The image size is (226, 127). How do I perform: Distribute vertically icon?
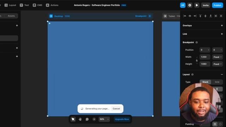(x=221, y=16)
